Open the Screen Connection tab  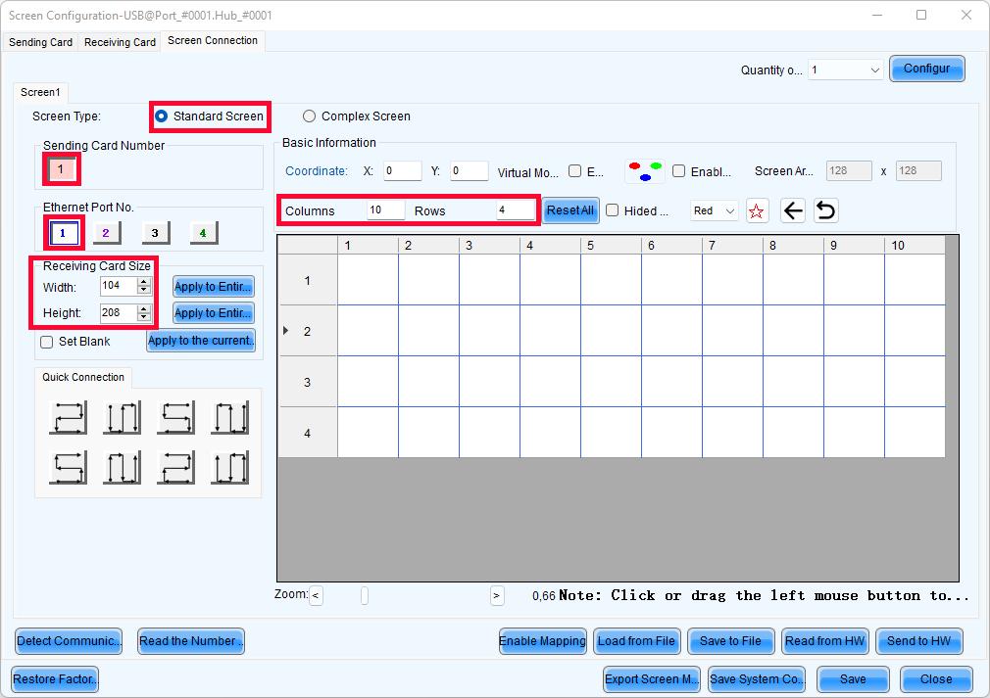coord(213,40)
